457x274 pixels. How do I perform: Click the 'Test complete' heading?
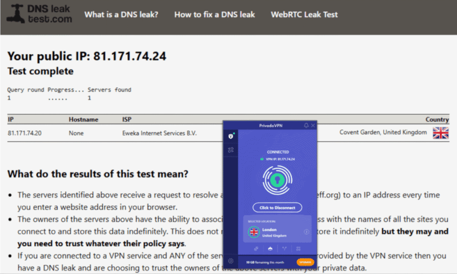coord(41,71)
